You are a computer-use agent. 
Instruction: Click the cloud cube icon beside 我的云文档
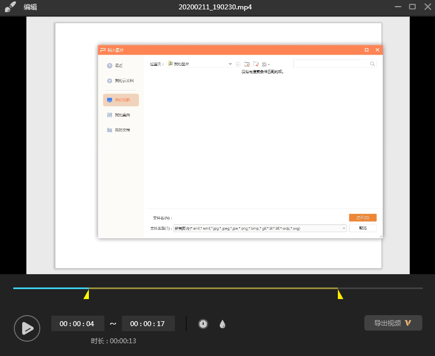(x=110, y=81)
